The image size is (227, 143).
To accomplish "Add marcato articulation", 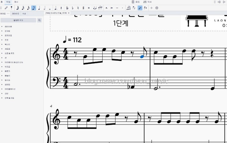I will (x=106, y=8).
